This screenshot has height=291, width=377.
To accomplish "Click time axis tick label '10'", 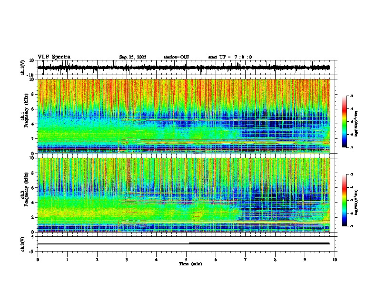I will tap(335, 259).
